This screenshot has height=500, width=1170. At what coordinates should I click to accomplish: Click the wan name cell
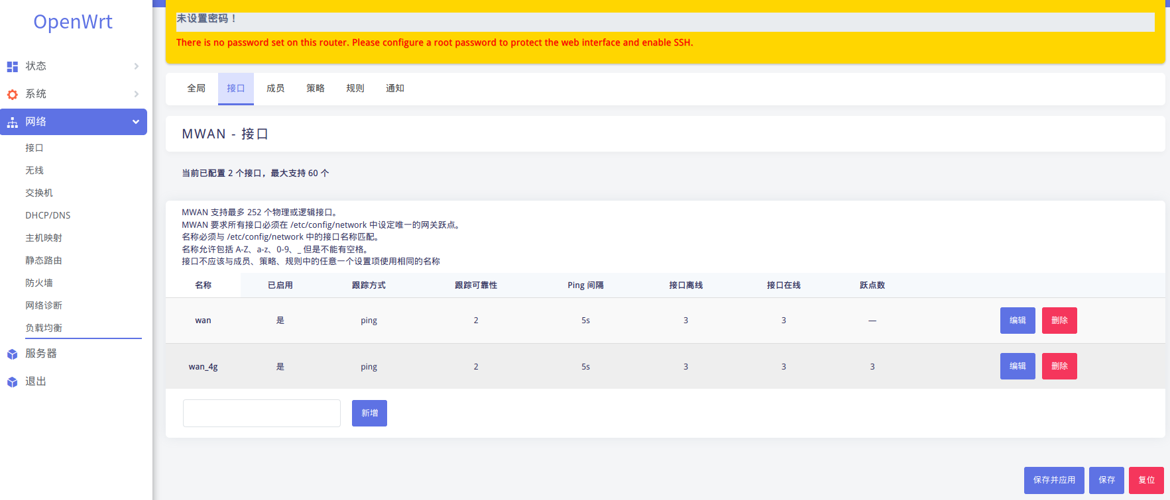(x=203, y=321)
